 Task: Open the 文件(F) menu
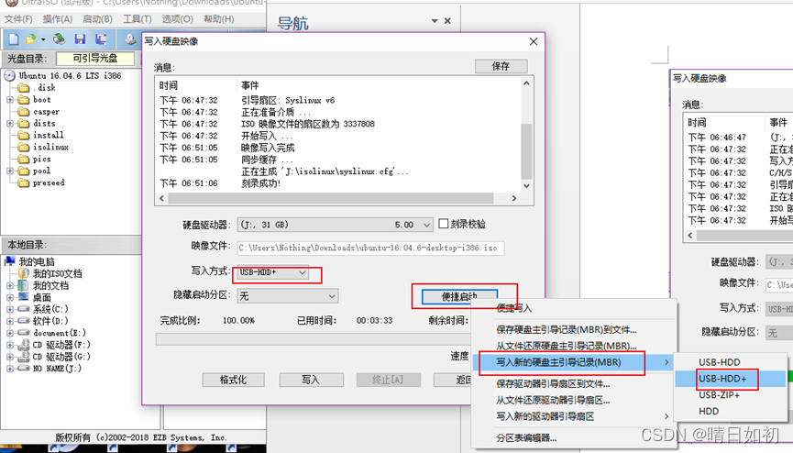tap(18, 18)
